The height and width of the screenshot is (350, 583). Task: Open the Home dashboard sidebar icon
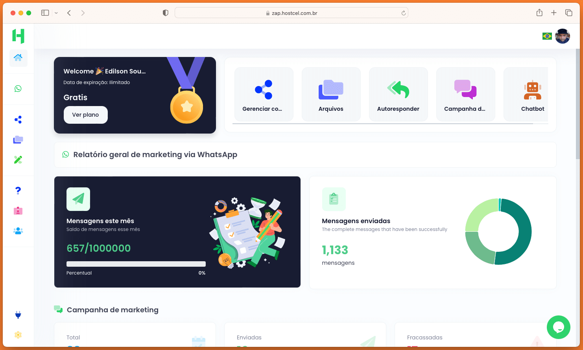(18, 58)
